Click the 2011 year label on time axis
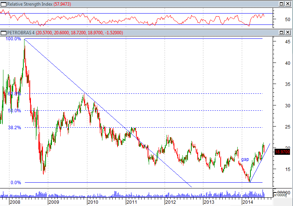Viewport: 293px width, 206px height. click(x=131, y=202)
